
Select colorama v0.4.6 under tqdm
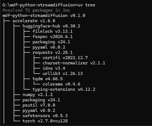pyautogui.click(x=61, y=84)
